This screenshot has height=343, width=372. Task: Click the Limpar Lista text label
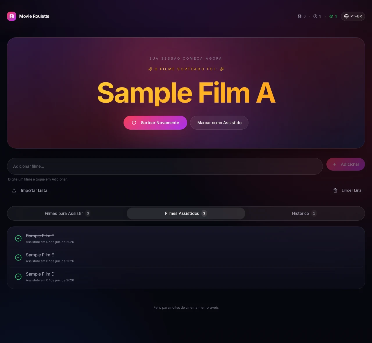352,190
